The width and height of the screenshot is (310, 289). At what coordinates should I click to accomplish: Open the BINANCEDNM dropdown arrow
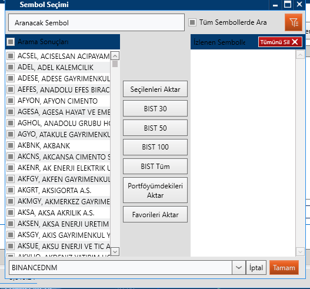239,268
